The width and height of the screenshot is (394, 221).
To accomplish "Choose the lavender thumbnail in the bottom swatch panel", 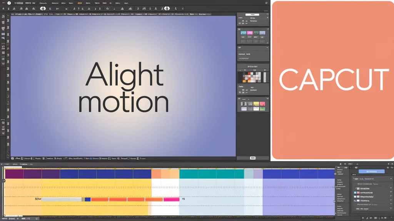I will pos(244,109).
